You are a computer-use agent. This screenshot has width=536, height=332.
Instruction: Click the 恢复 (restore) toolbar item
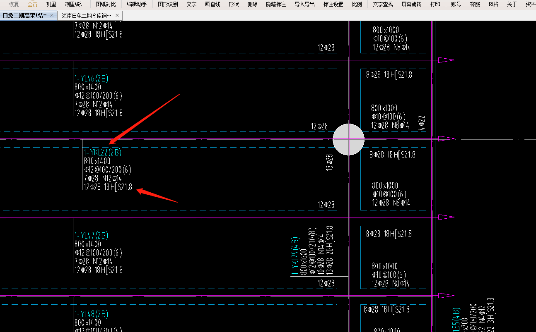pyautogui.click(x=14, y=4)
